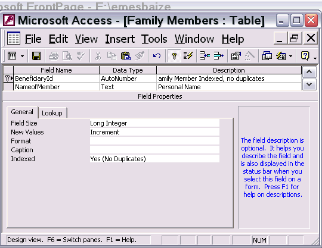The height and width of the screenshot is (248, 322).
Task: Click the Description column header
Action: tap(229, 70)
